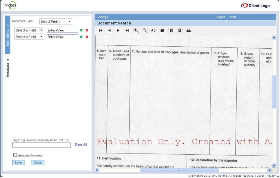Click the Close button in the metadata panel

(x=38, y=162)
